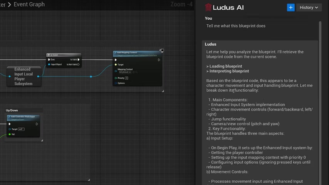Click the Is Valid output exec pin

(x=79, y=60)
